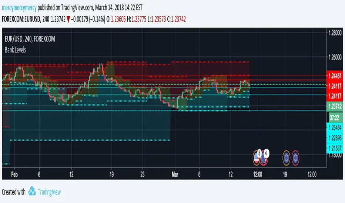Click the FOREXCOM:EURUSD symbol in the header
345x203 pixels.
tap(21, 19)
